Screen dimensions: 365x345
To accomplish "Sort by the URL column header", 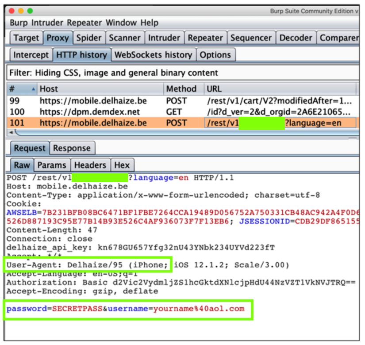I will [280, 89].
